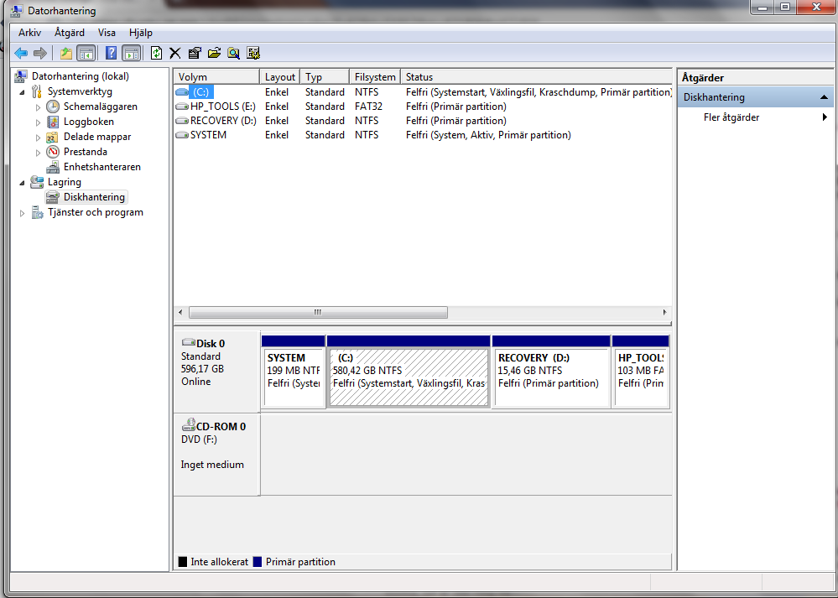
Task: Click the horizontal scrollbar thumb
Action: [318, 312]
